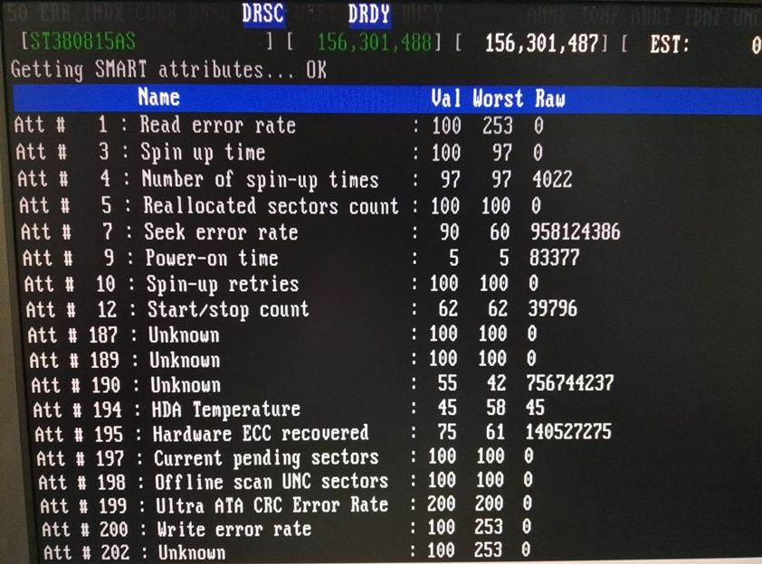Viewport: 762px width, 564px height.
Task: Select the Power-on time attribute row
Action: [301, 258]
